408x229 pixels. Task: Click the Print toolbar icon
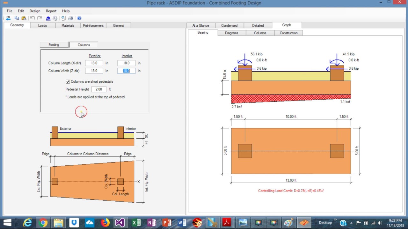point(70,18)
